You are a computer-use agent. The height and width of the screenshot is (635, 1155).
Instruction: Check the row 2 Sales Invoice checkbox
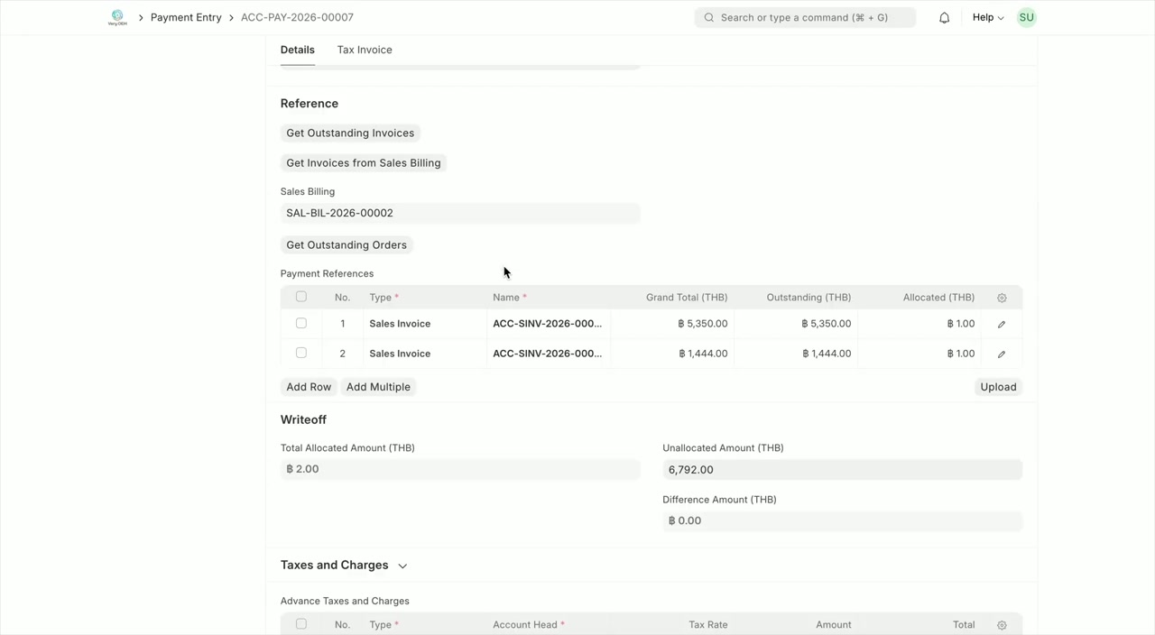tap(301, 353)
